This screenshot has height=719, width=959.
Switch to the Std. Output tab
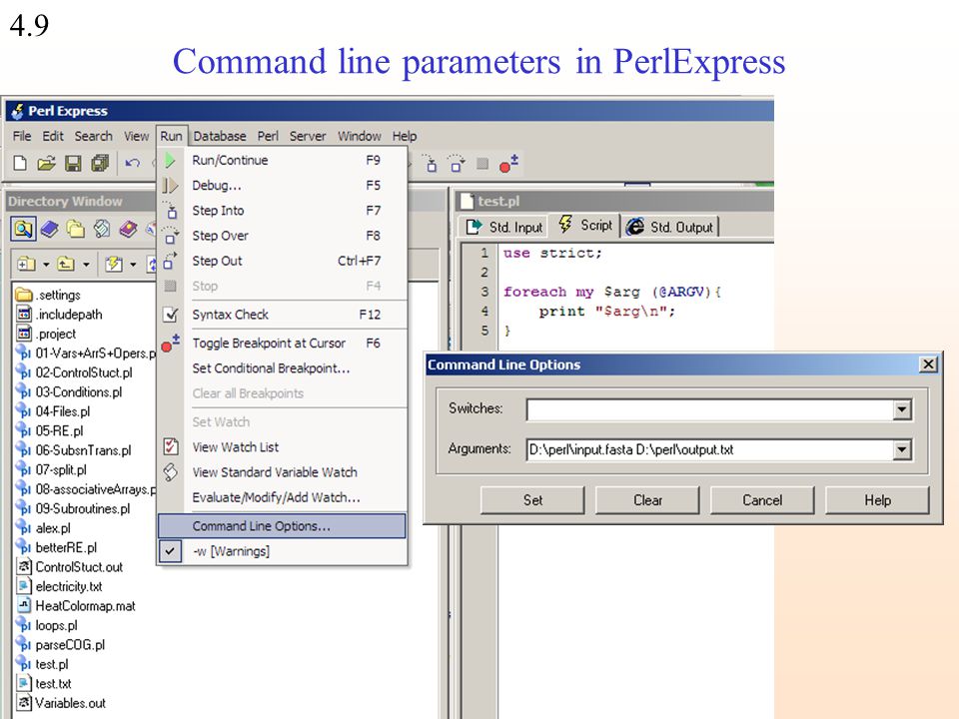(x=671, y=227)
